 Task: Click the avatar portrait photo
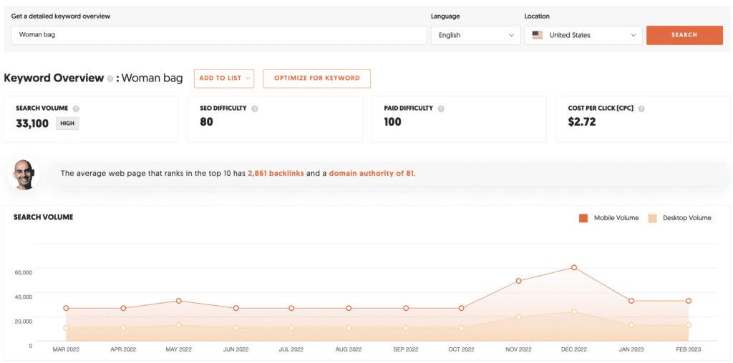pyautogui.click(x=23, y=174)
